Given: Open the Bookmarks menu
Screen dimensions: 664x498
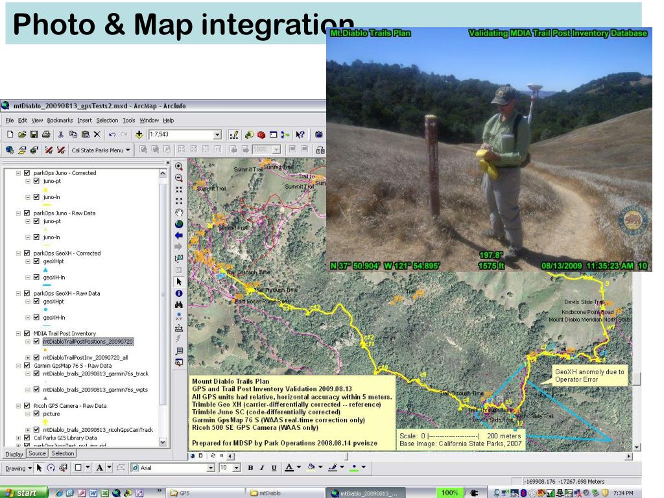Looking at the screenshot, I should pos(60,120).
